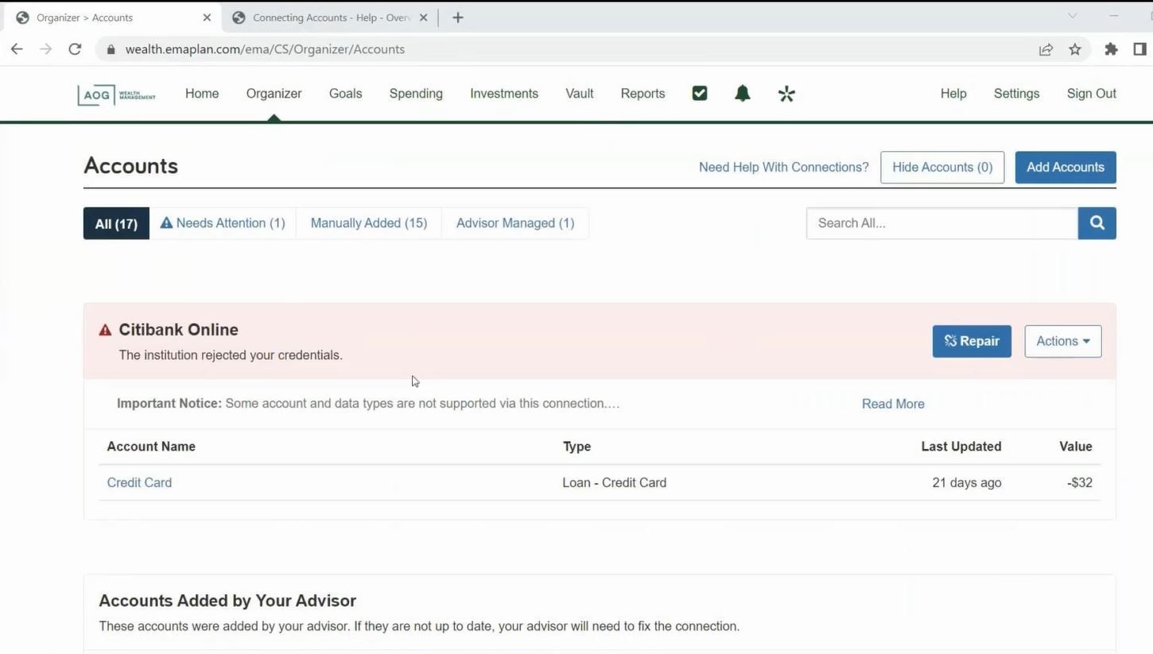Open the Investments menu
1153x654 pixels.
pos(504,93)
